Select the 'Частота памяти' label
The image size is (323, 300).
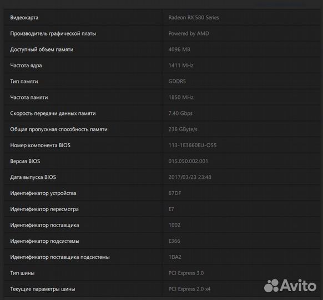(29, 97)
